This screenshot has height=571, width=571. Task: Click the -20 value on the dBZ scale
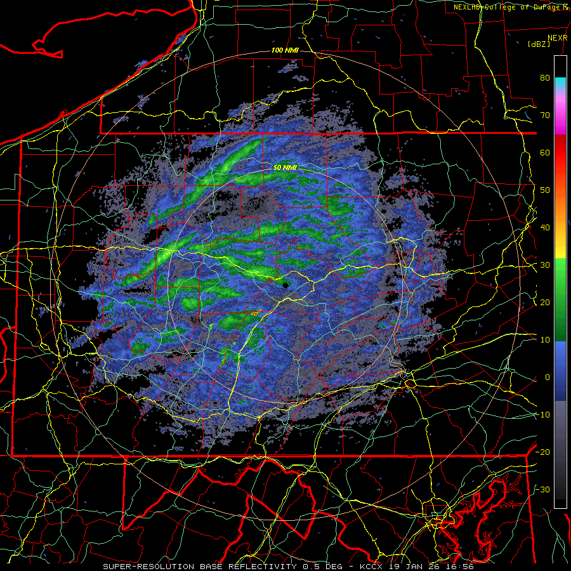[x=542, y=452]
